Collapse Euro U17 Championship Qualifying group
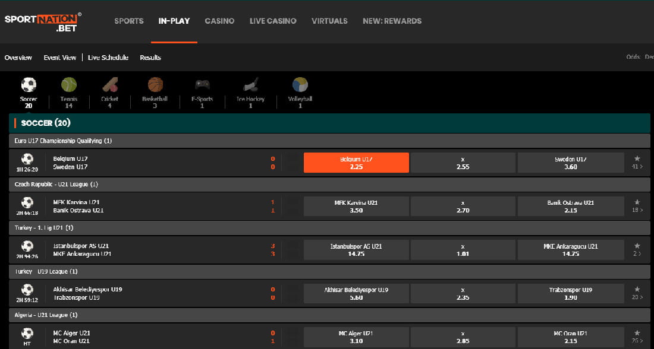 click(329, 141)
